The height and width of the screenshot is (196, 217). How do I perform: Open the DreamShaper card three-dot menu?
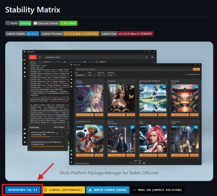[x=134, y=81]
